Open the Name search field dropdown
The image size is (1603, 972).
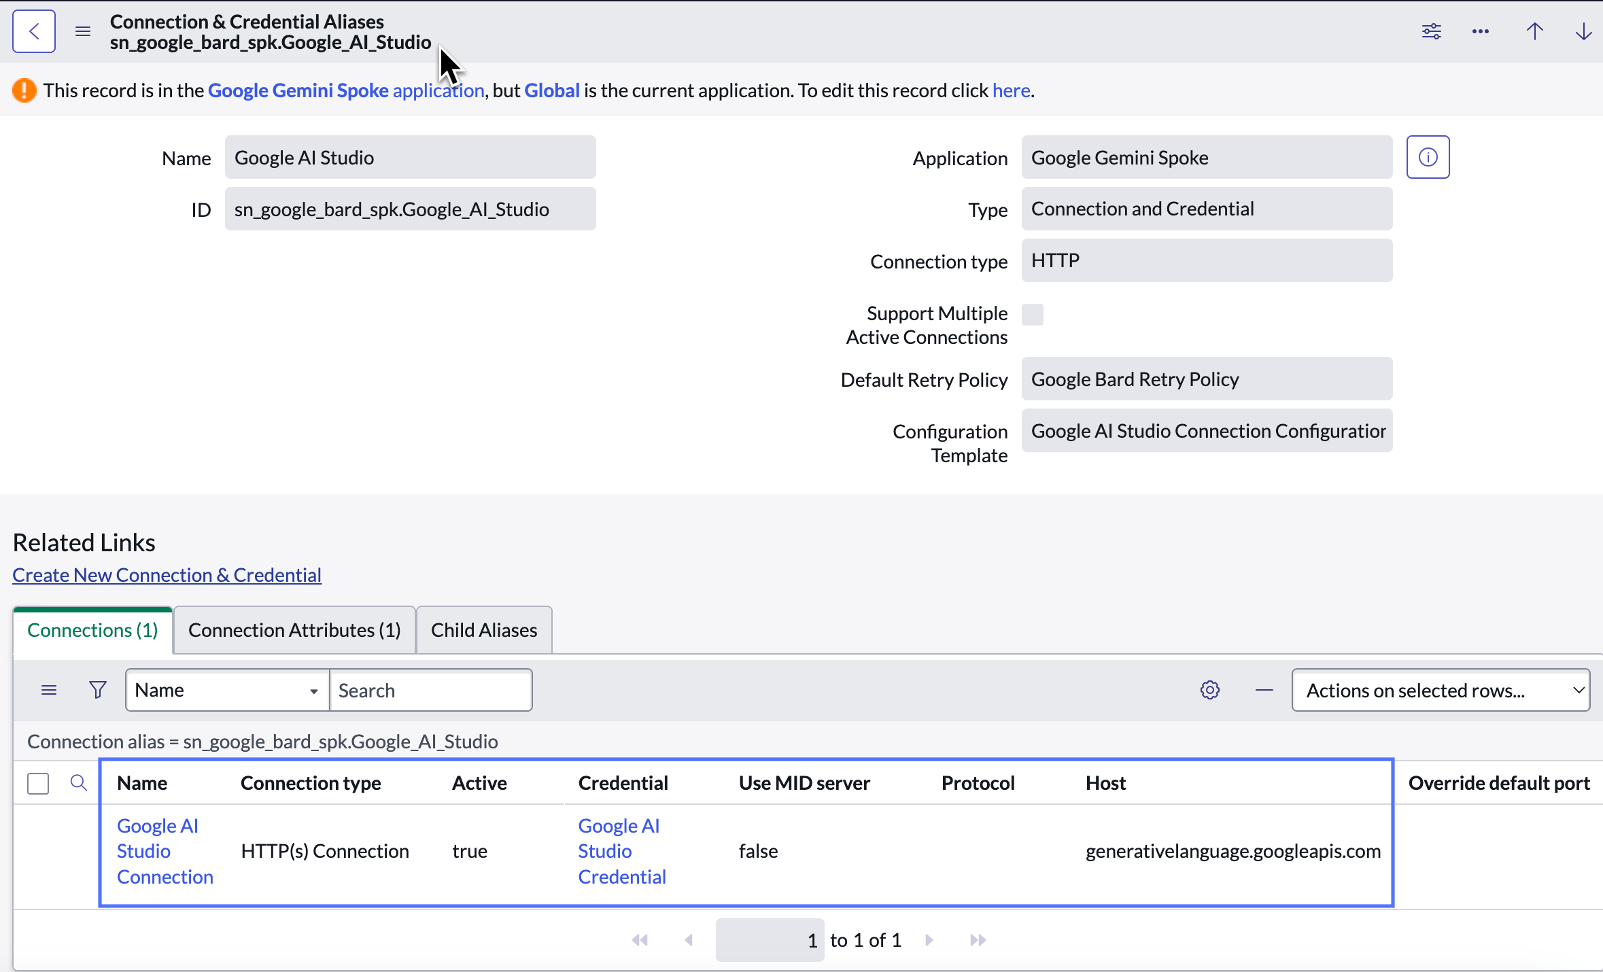[228, 691]
